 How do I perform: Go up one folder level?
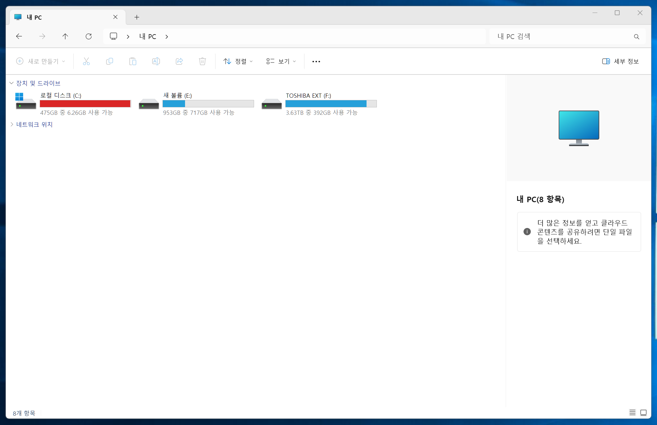pyautogui.click(x=65, y=36)
